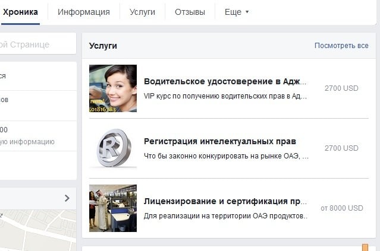The height and width of the screenshot is (251, 380).
Task: Click the VIP курс по получению description
Action: click(225, 96)
